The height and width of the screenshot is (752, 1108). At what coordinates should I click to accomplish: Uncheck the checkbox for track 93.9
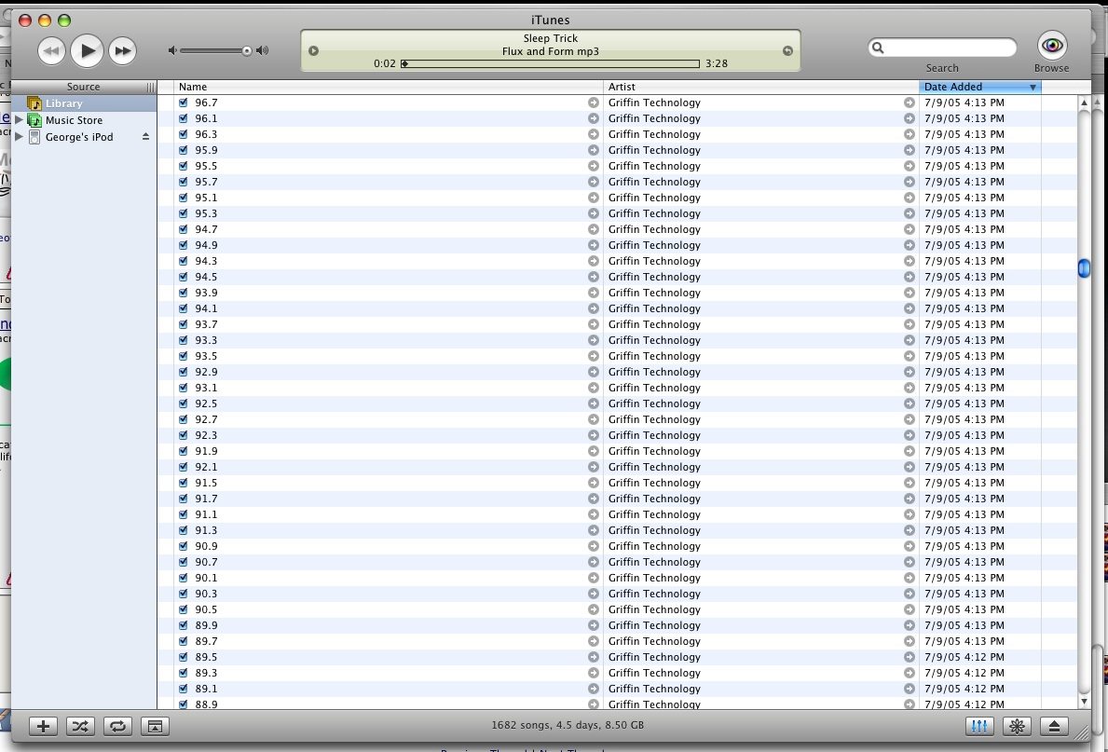coord(184,293)
